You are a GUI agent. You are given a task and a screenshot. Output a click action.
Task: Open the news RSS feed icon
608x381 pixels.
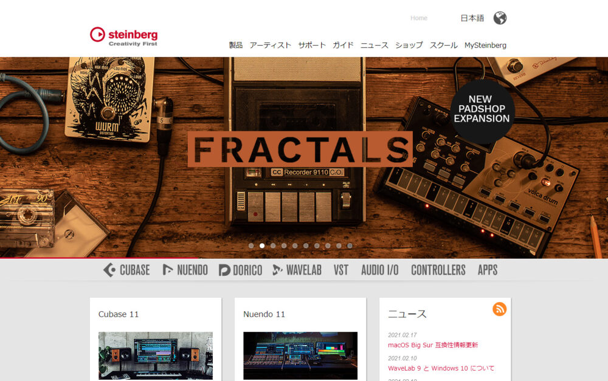(499, 309)
